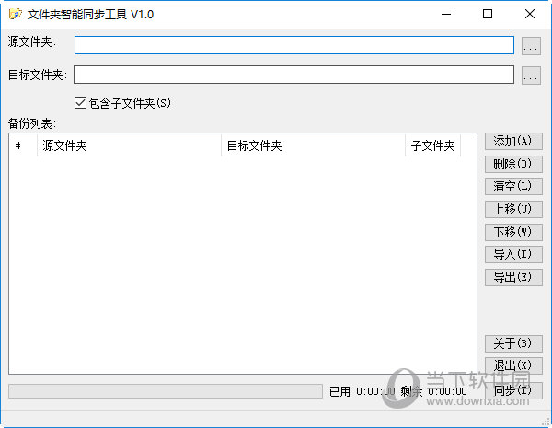552x428 pixels.
Task: Click the window resize grip in the corner
Action: [546, 421]
